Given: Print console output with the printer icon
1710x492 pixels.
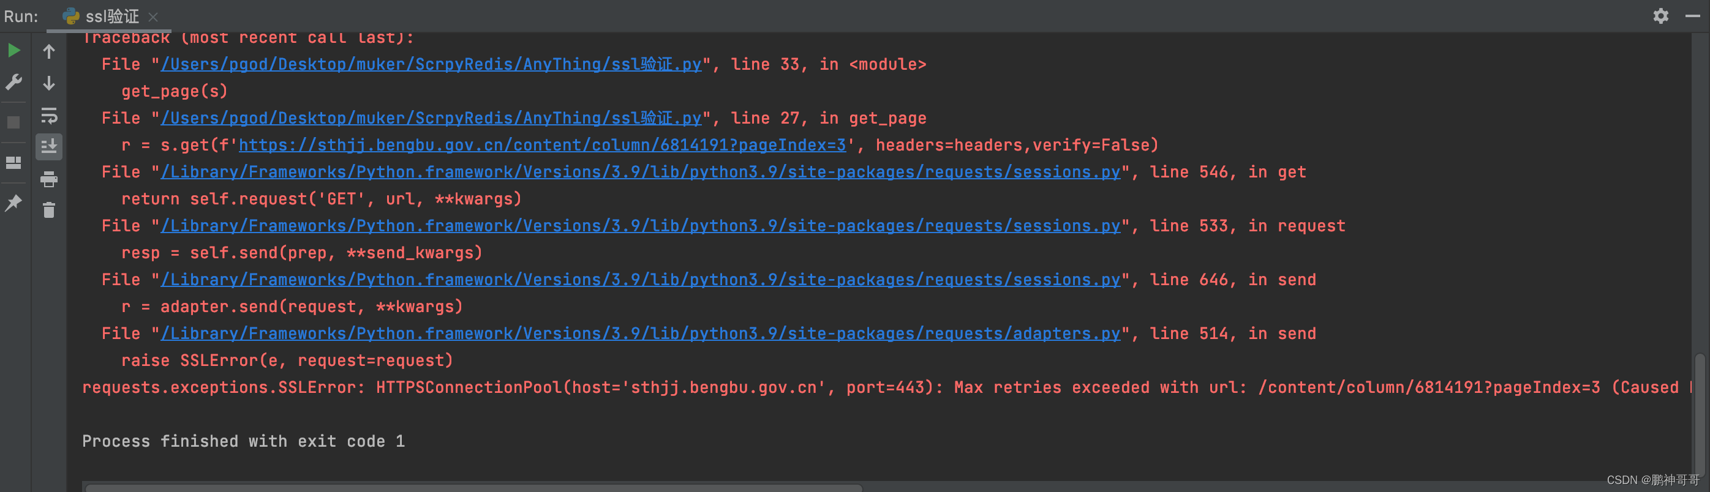Looking at the screenshot, I should pyautogui.click(x=49, y=179).
